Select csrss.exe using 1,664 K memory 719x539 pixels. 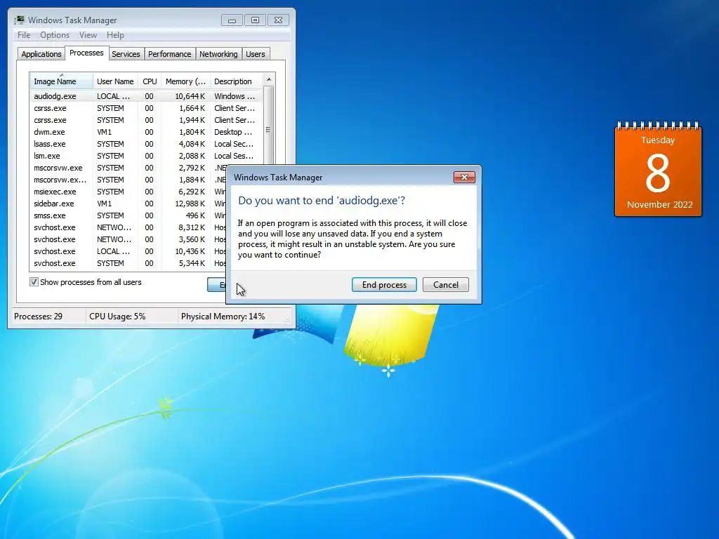click(146, 108)
